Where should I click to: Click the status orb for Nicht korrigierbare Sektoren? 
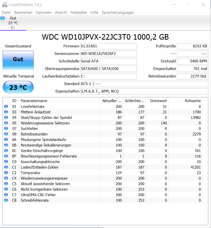pos(6,189)
